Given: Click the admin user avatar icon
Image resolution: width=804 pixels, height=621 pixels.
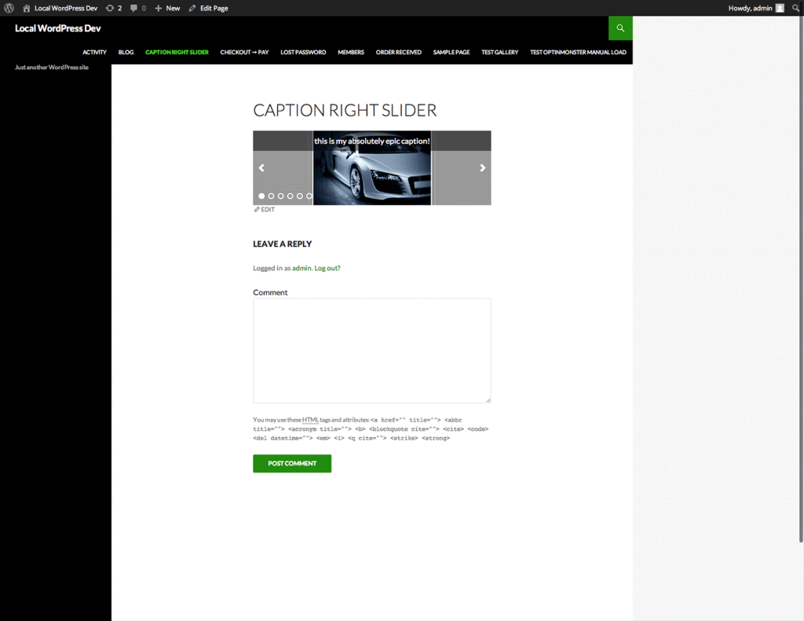Looking at the screenshot, I should click(780, 8).
